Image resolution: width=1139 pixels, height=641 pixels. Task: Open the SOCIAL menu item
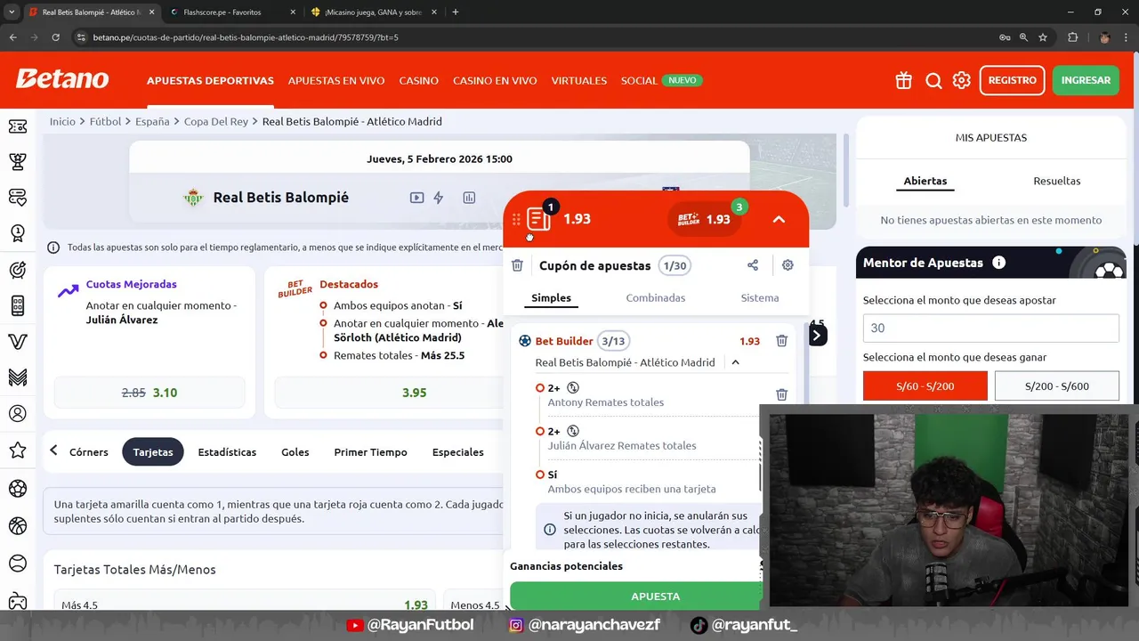point(639,80)
